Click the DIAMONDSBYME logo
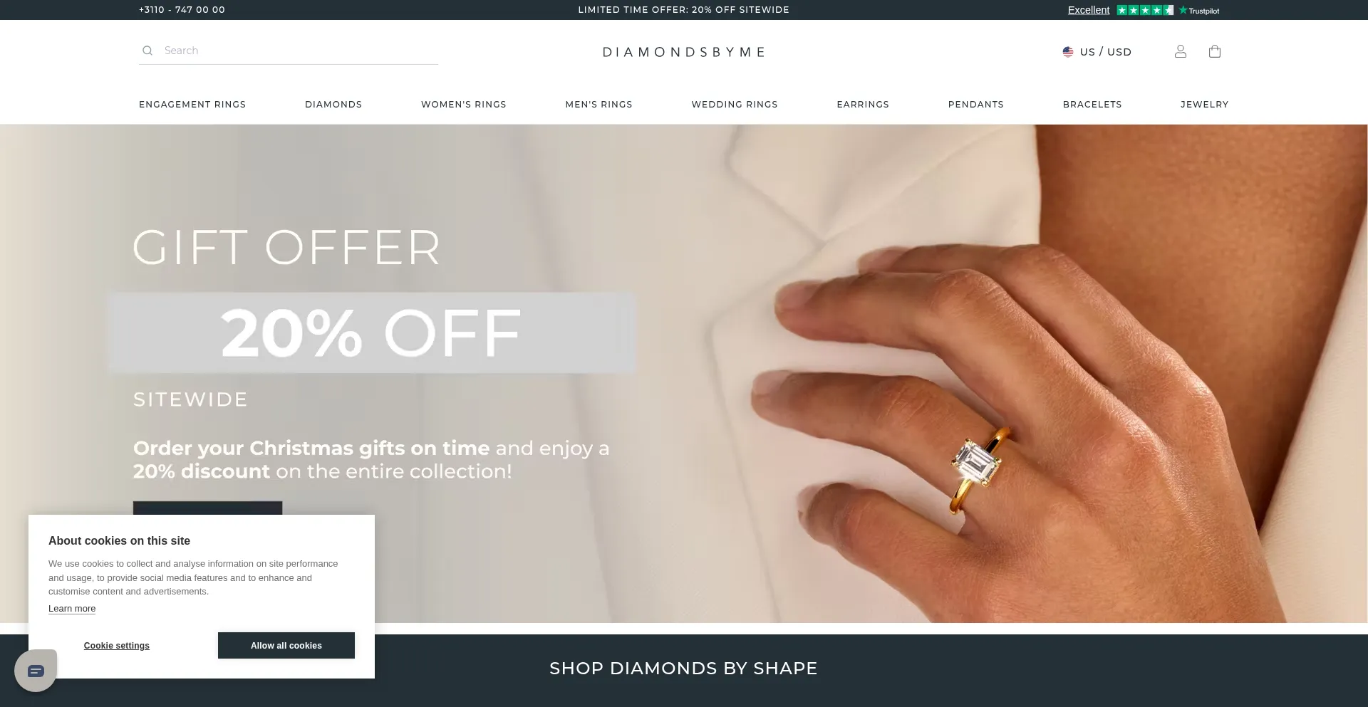This screenshot has height=707, width=1368. click(x=684, y=52)
